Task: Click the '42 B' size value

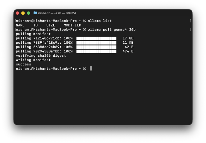Action: (x=129, y=47)
